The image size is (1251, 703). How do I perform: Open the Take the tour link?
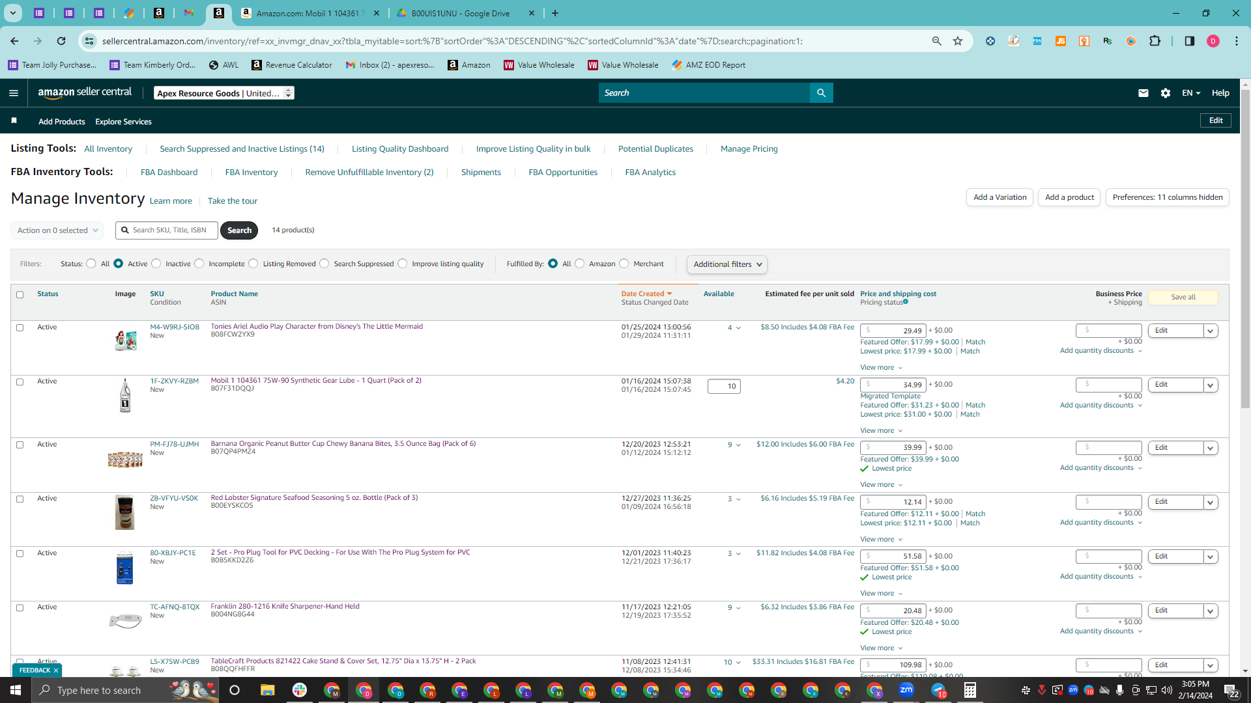point(233,201)
